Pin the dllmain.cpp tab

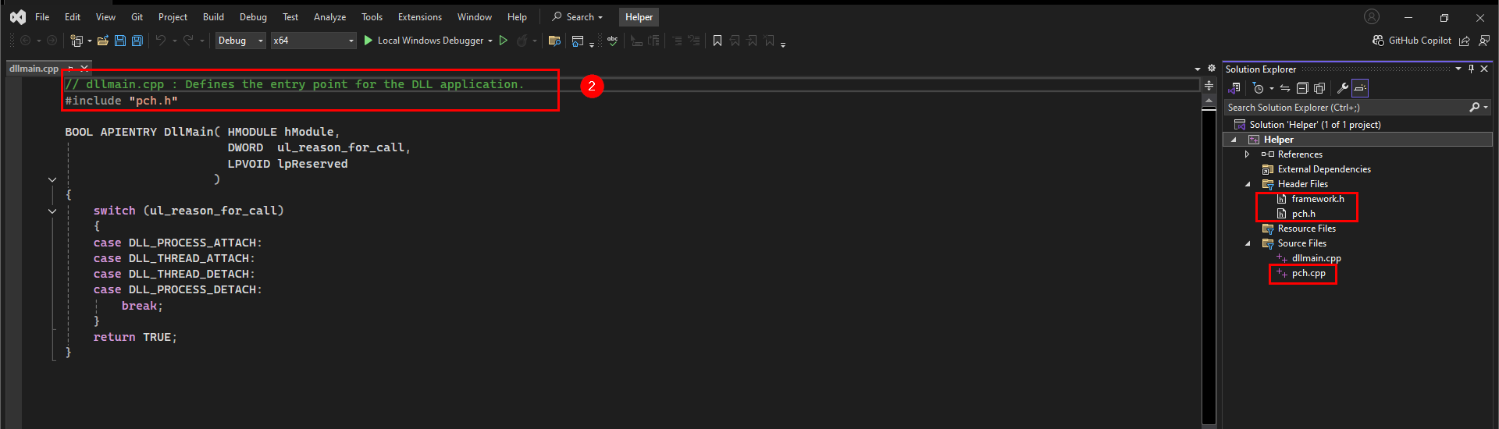[x=71, y=69]
